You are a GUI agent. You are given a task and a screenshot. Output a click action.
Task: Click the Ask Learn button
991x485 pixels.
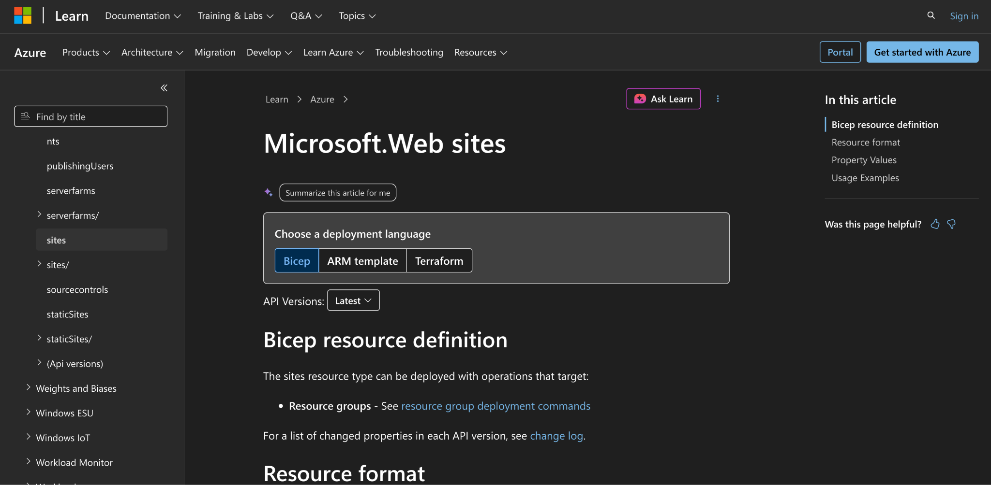(x=663, y=99)
